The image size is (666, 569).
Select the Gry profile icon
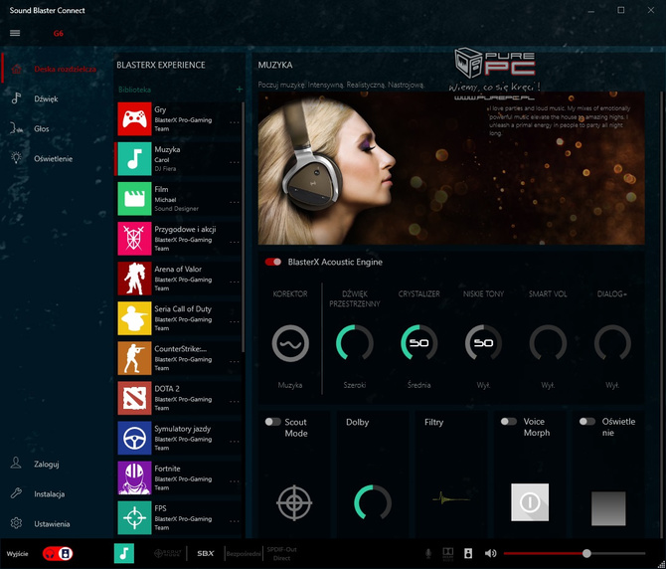[134, 119]
